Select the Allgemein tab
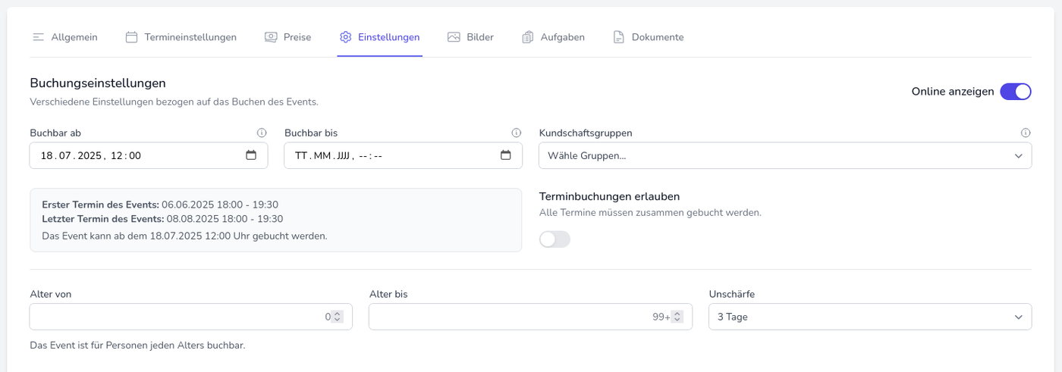The width and height of the screenshot is (1062, 372). [65, 37]
